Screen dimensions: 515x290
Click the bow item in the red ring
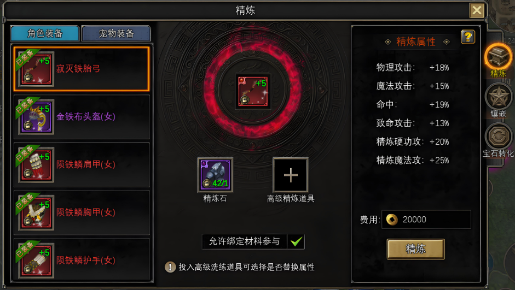[x=253, y=92]
